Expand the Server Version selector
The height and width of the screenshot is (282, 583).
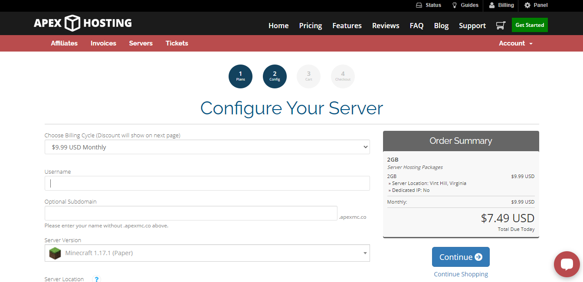tap(207, 253)
